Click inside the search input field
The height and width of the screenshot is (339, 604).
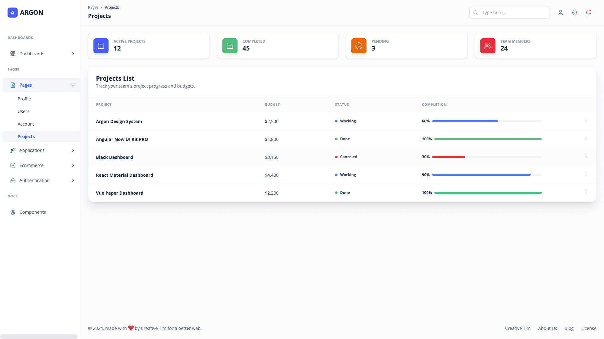(x=513, y=13)
